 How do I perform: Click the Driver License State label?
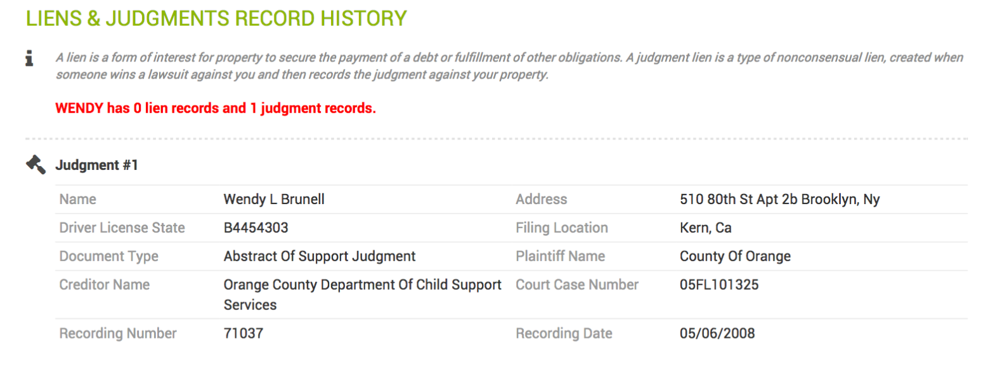[122, 228]
